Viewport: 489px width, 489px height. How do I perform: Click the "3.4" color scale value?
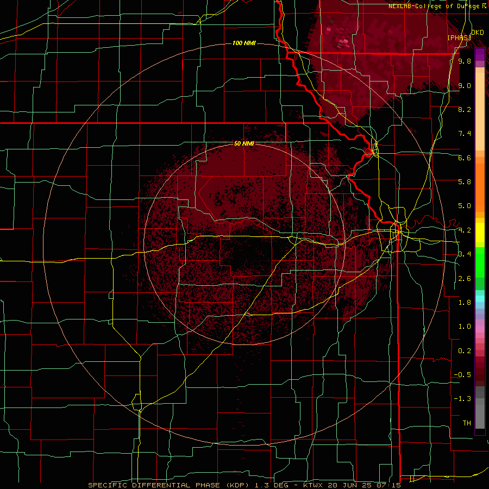(x=465, y=254)
